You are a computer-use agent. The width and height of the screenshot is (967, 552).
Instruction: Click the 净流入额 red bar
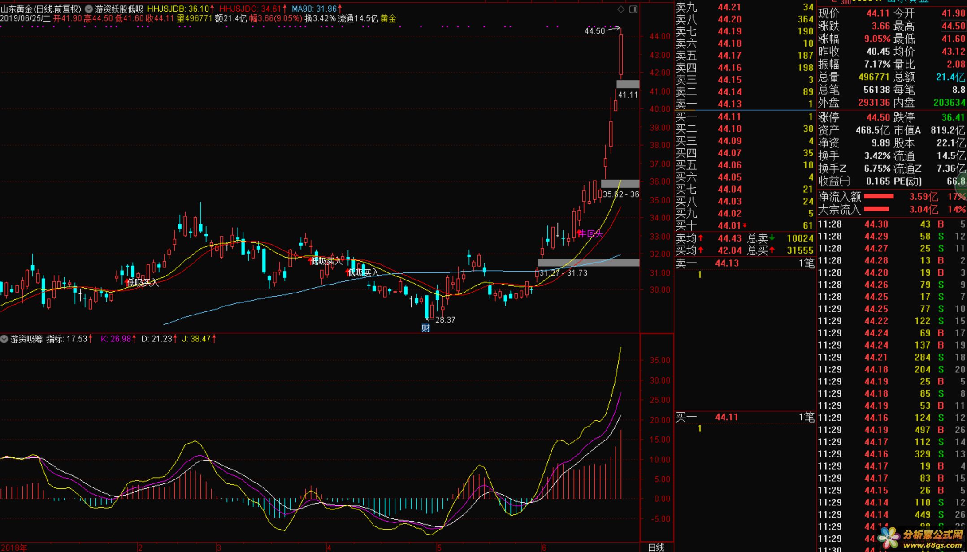pos(879,196)
